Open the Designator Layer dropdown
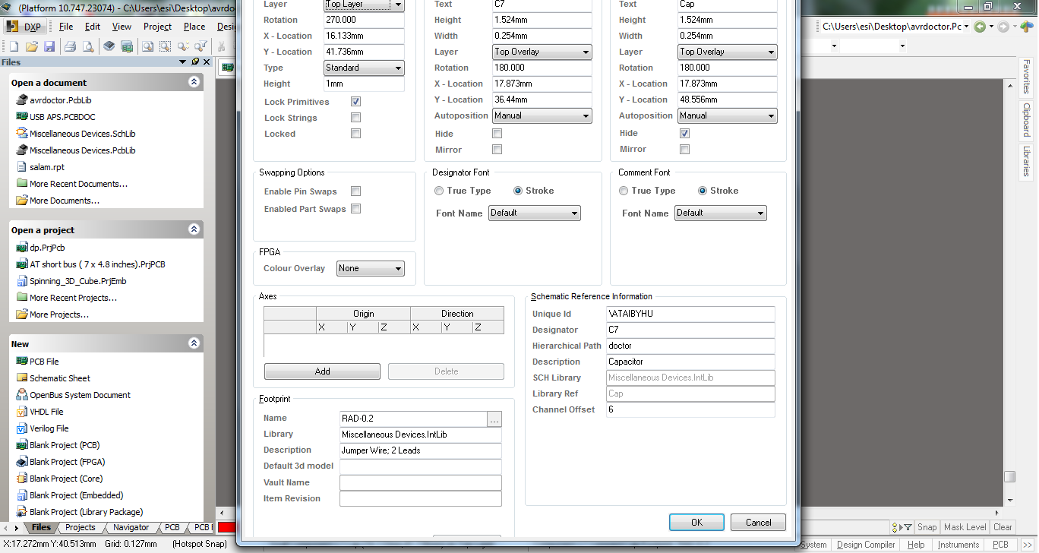This screenshot has width=1039, height=553. click(542, 52)
